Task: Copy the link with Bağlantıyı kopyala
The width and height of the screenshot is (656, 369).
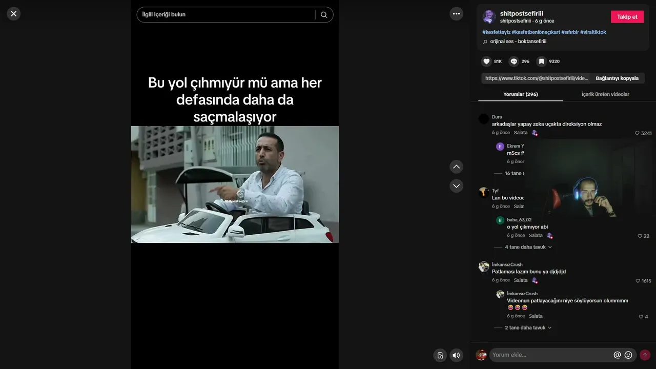Action: (617, 78)
